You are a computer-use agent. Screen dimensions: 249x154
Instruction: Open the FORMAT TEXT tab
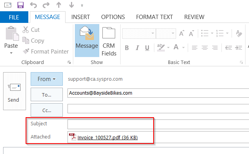tap(154, 17)
